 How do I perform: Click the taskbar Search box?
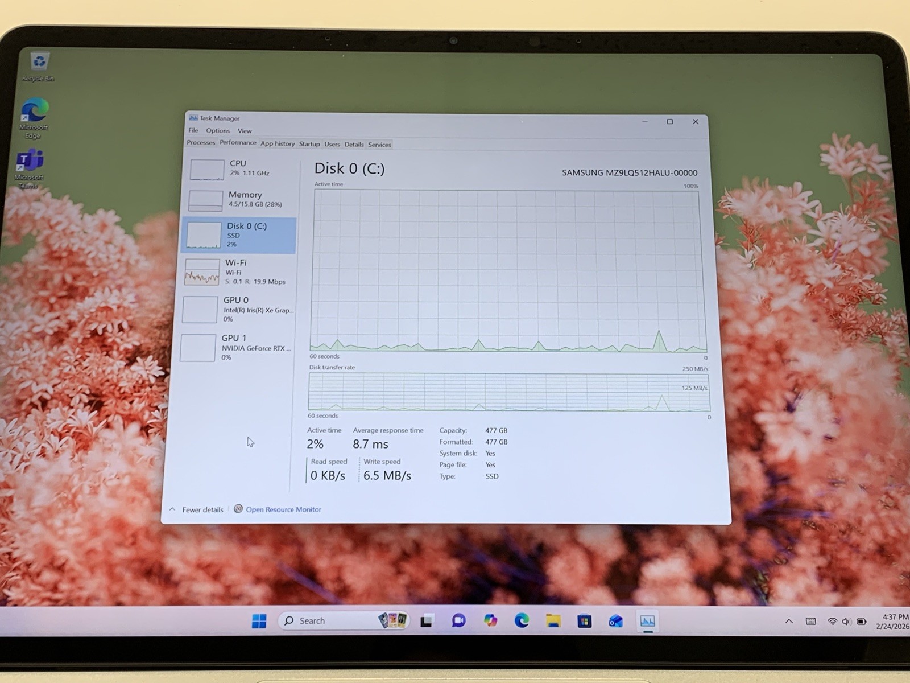344,620
